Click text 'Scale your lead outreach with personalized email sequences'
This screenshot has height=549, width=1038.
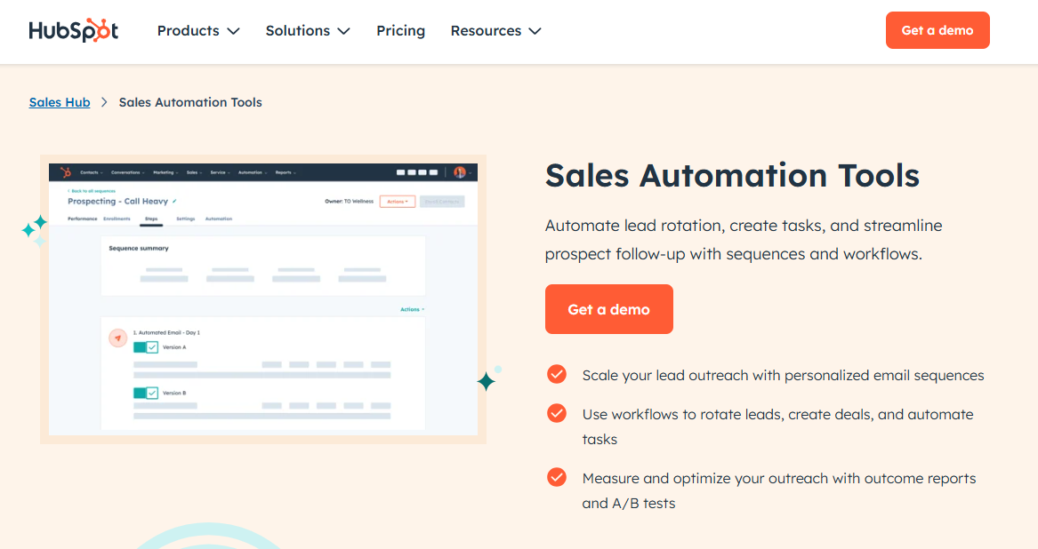coord(783,375)
